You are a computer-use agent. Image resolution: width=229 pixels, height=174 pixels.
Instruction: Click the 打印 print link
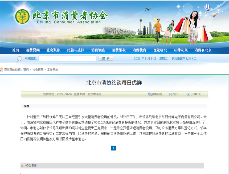[175, 94]
